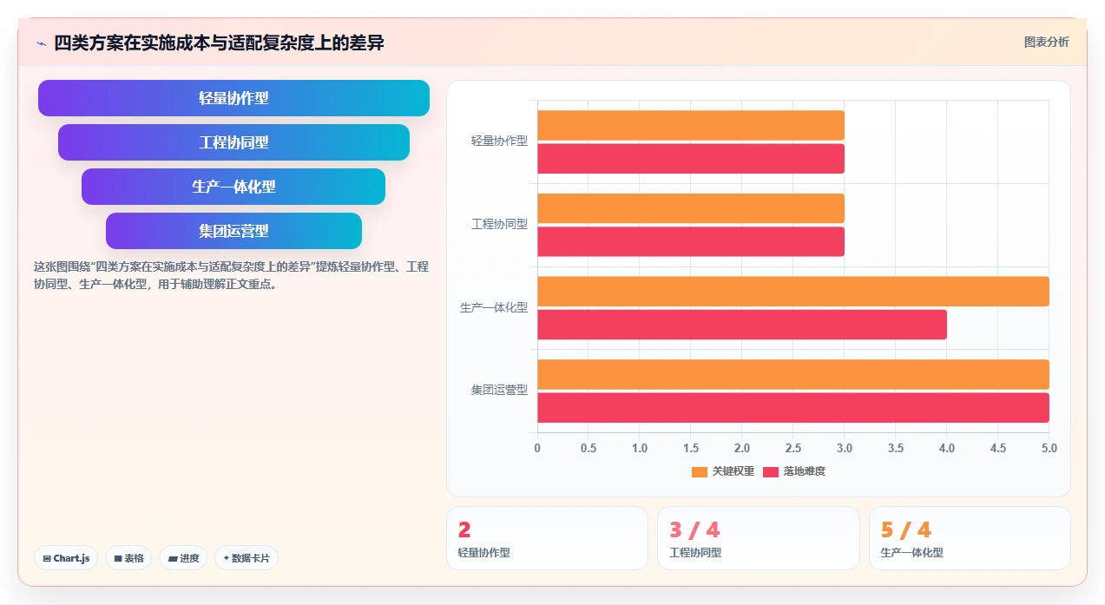Open the 工程协同型 data card showing 3 / 4
Screen dimensions: 1105x605
click(x=759, y=538)
